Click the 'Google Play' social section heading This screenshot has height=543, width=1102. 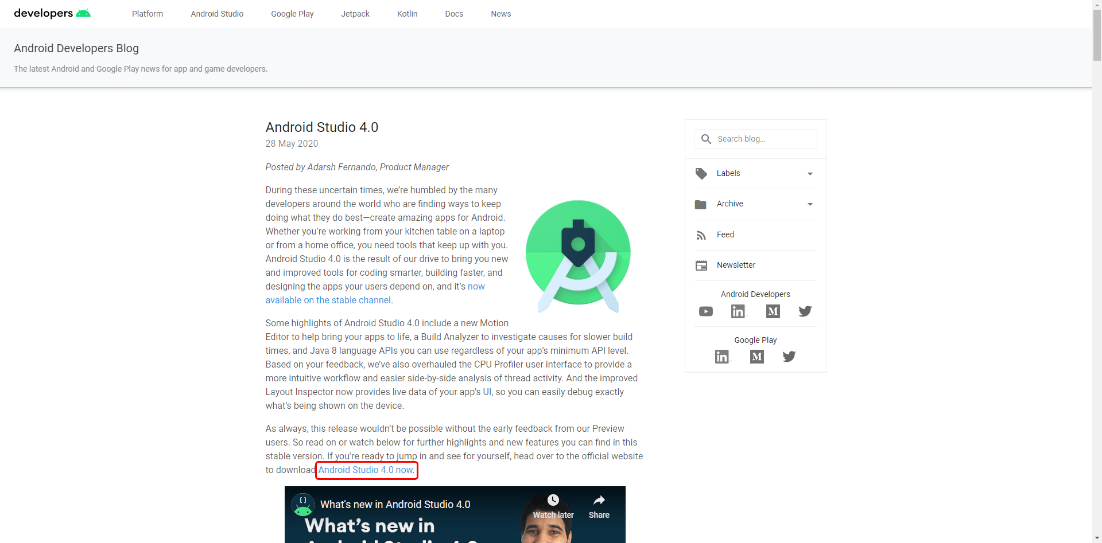pyautogui.click(x=755, y=340)
